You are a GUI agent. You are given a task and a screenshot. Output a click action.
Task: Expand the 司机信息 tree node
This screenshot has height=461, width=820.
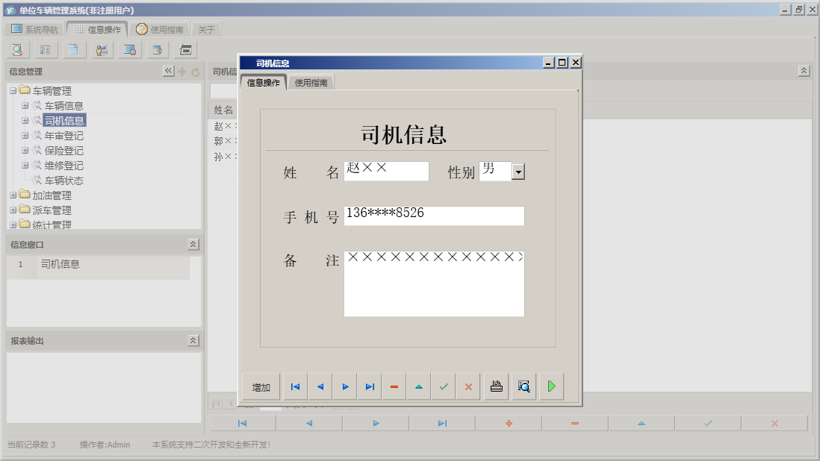click(x=25, y=121)
